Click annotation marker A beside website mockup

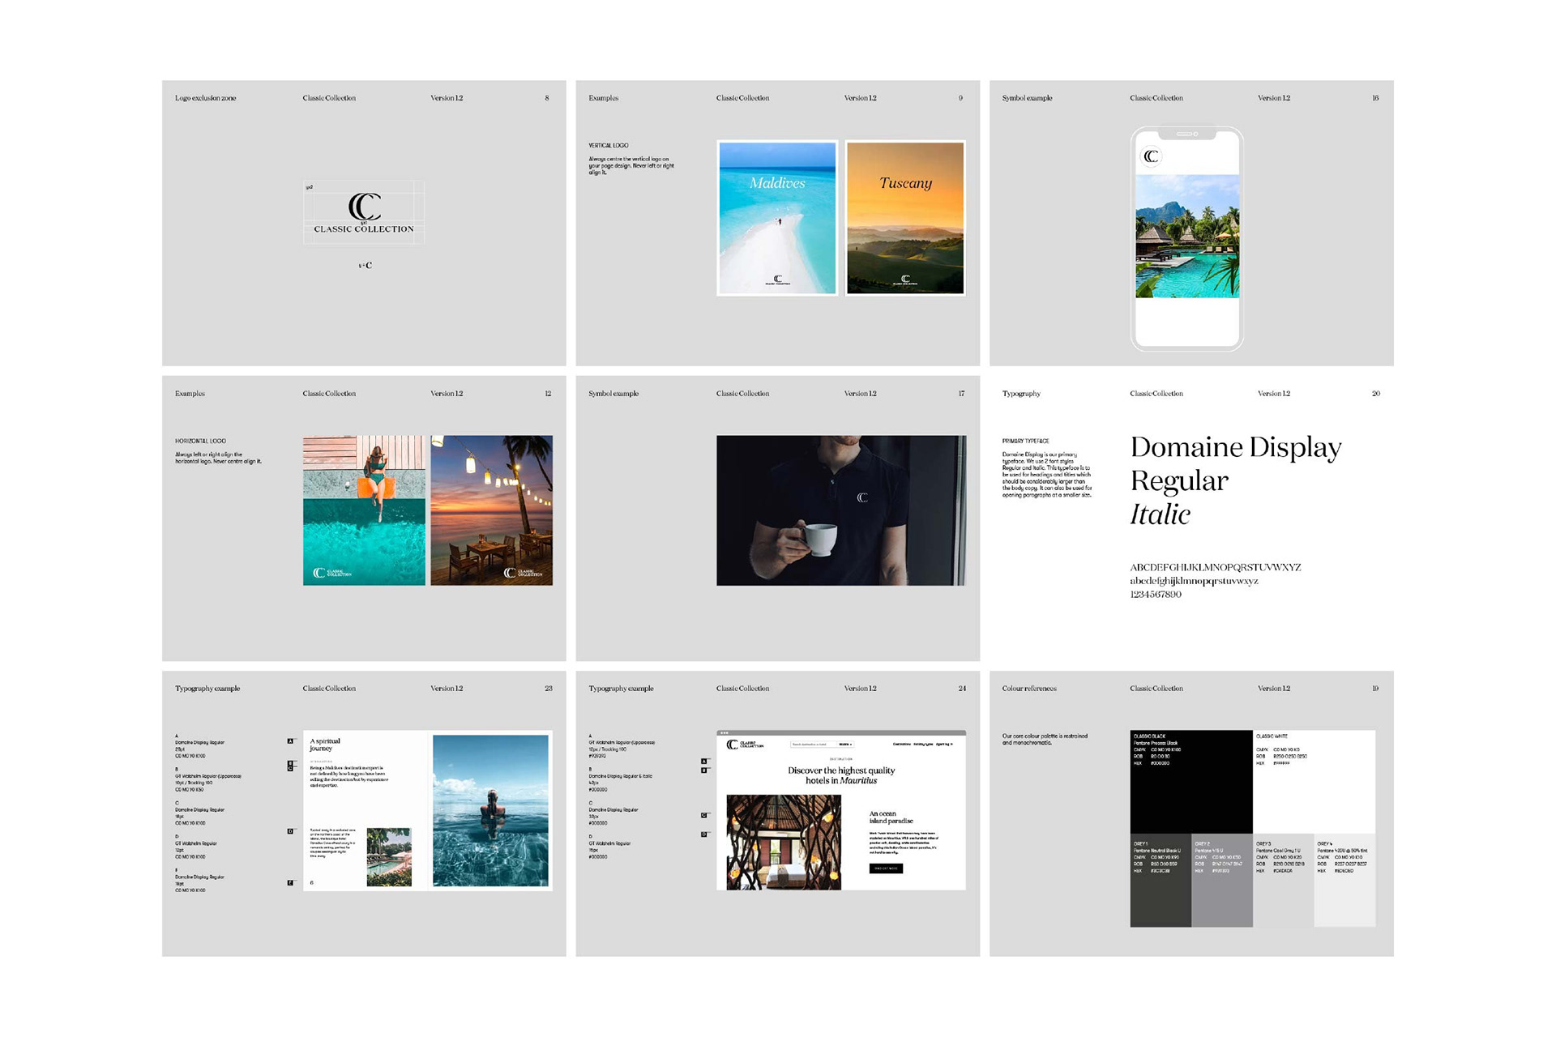(704, 762)
